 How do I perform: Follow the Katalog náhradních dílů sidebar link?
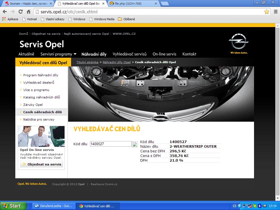point(41,97)
